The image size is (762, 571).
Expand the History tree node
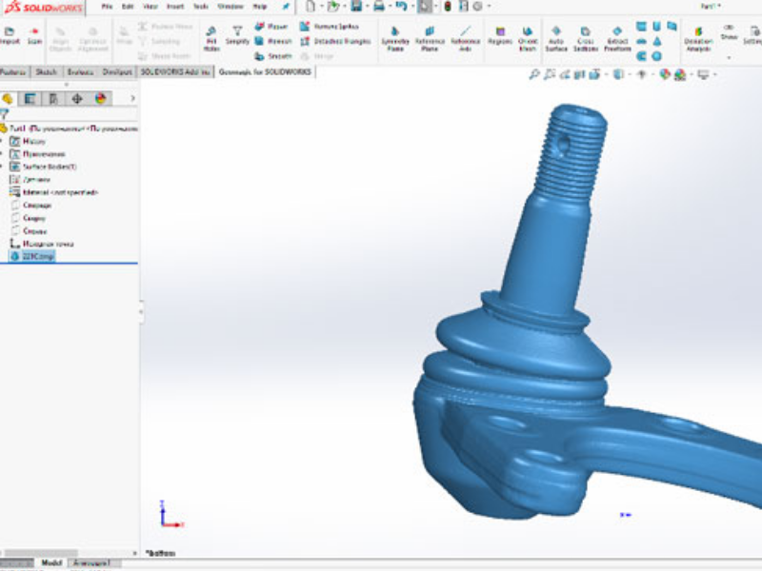(3, 141)
